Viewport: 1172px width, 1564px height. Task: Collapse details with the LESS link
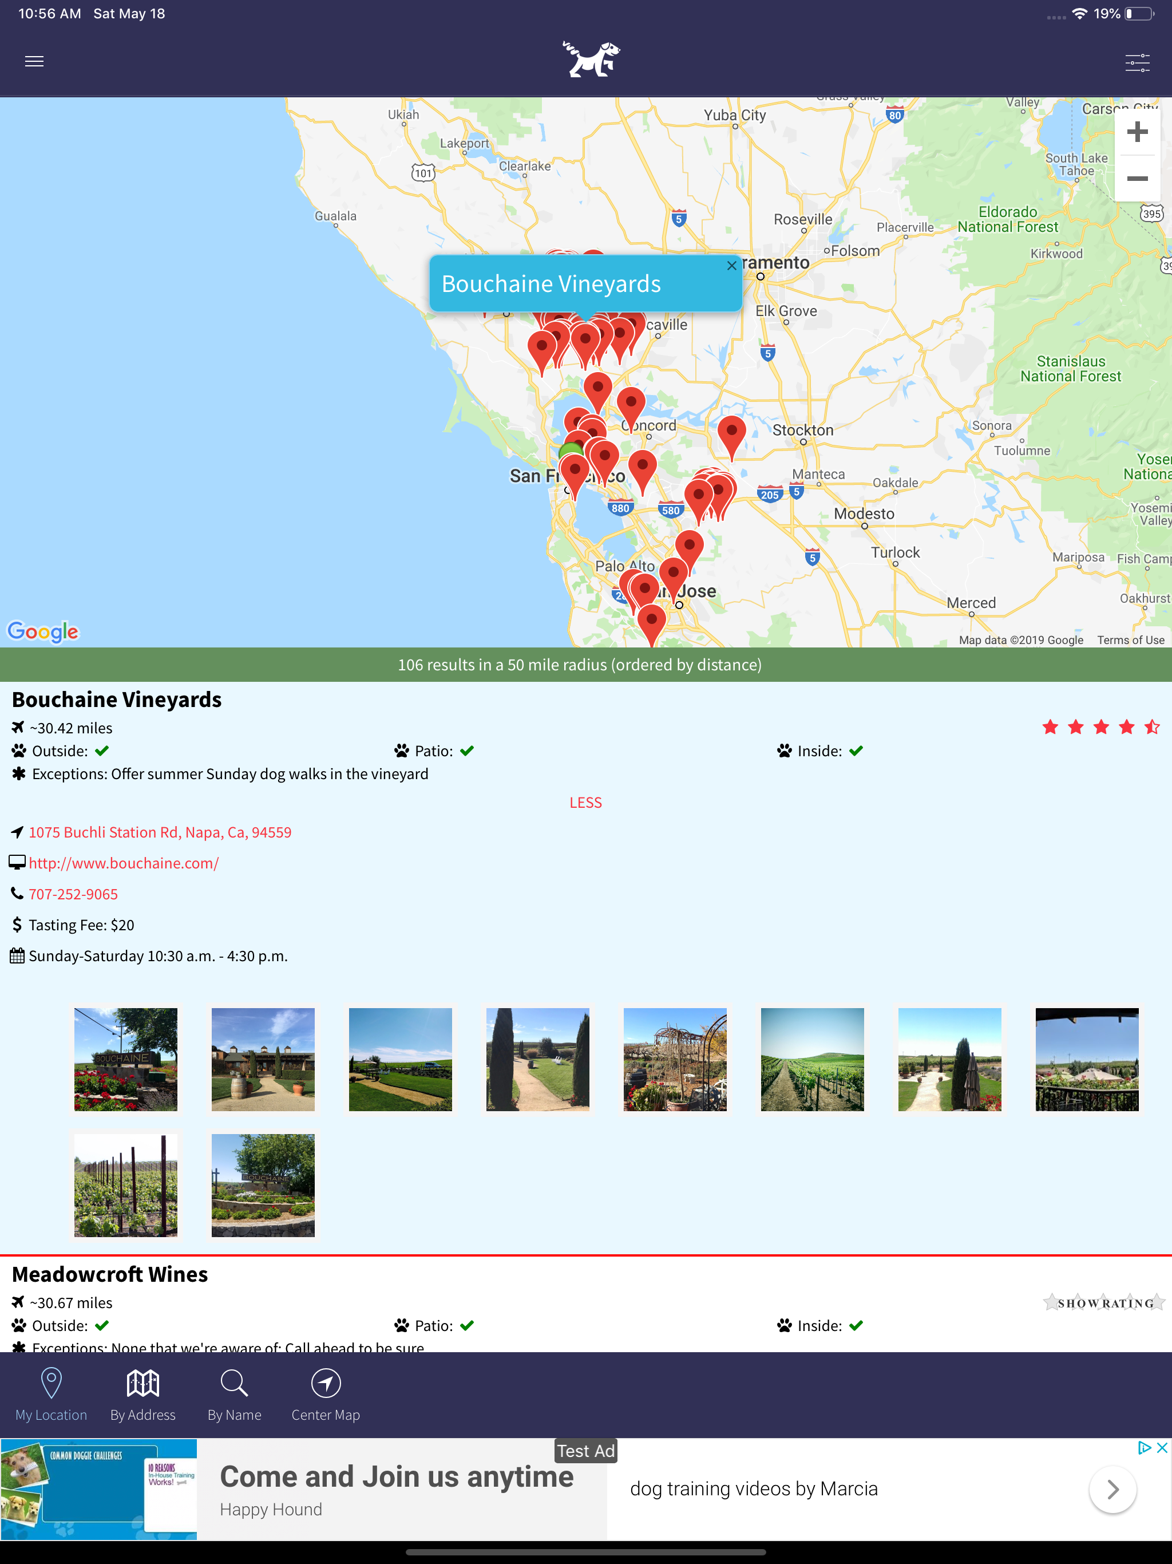click(x=586, y=803)
